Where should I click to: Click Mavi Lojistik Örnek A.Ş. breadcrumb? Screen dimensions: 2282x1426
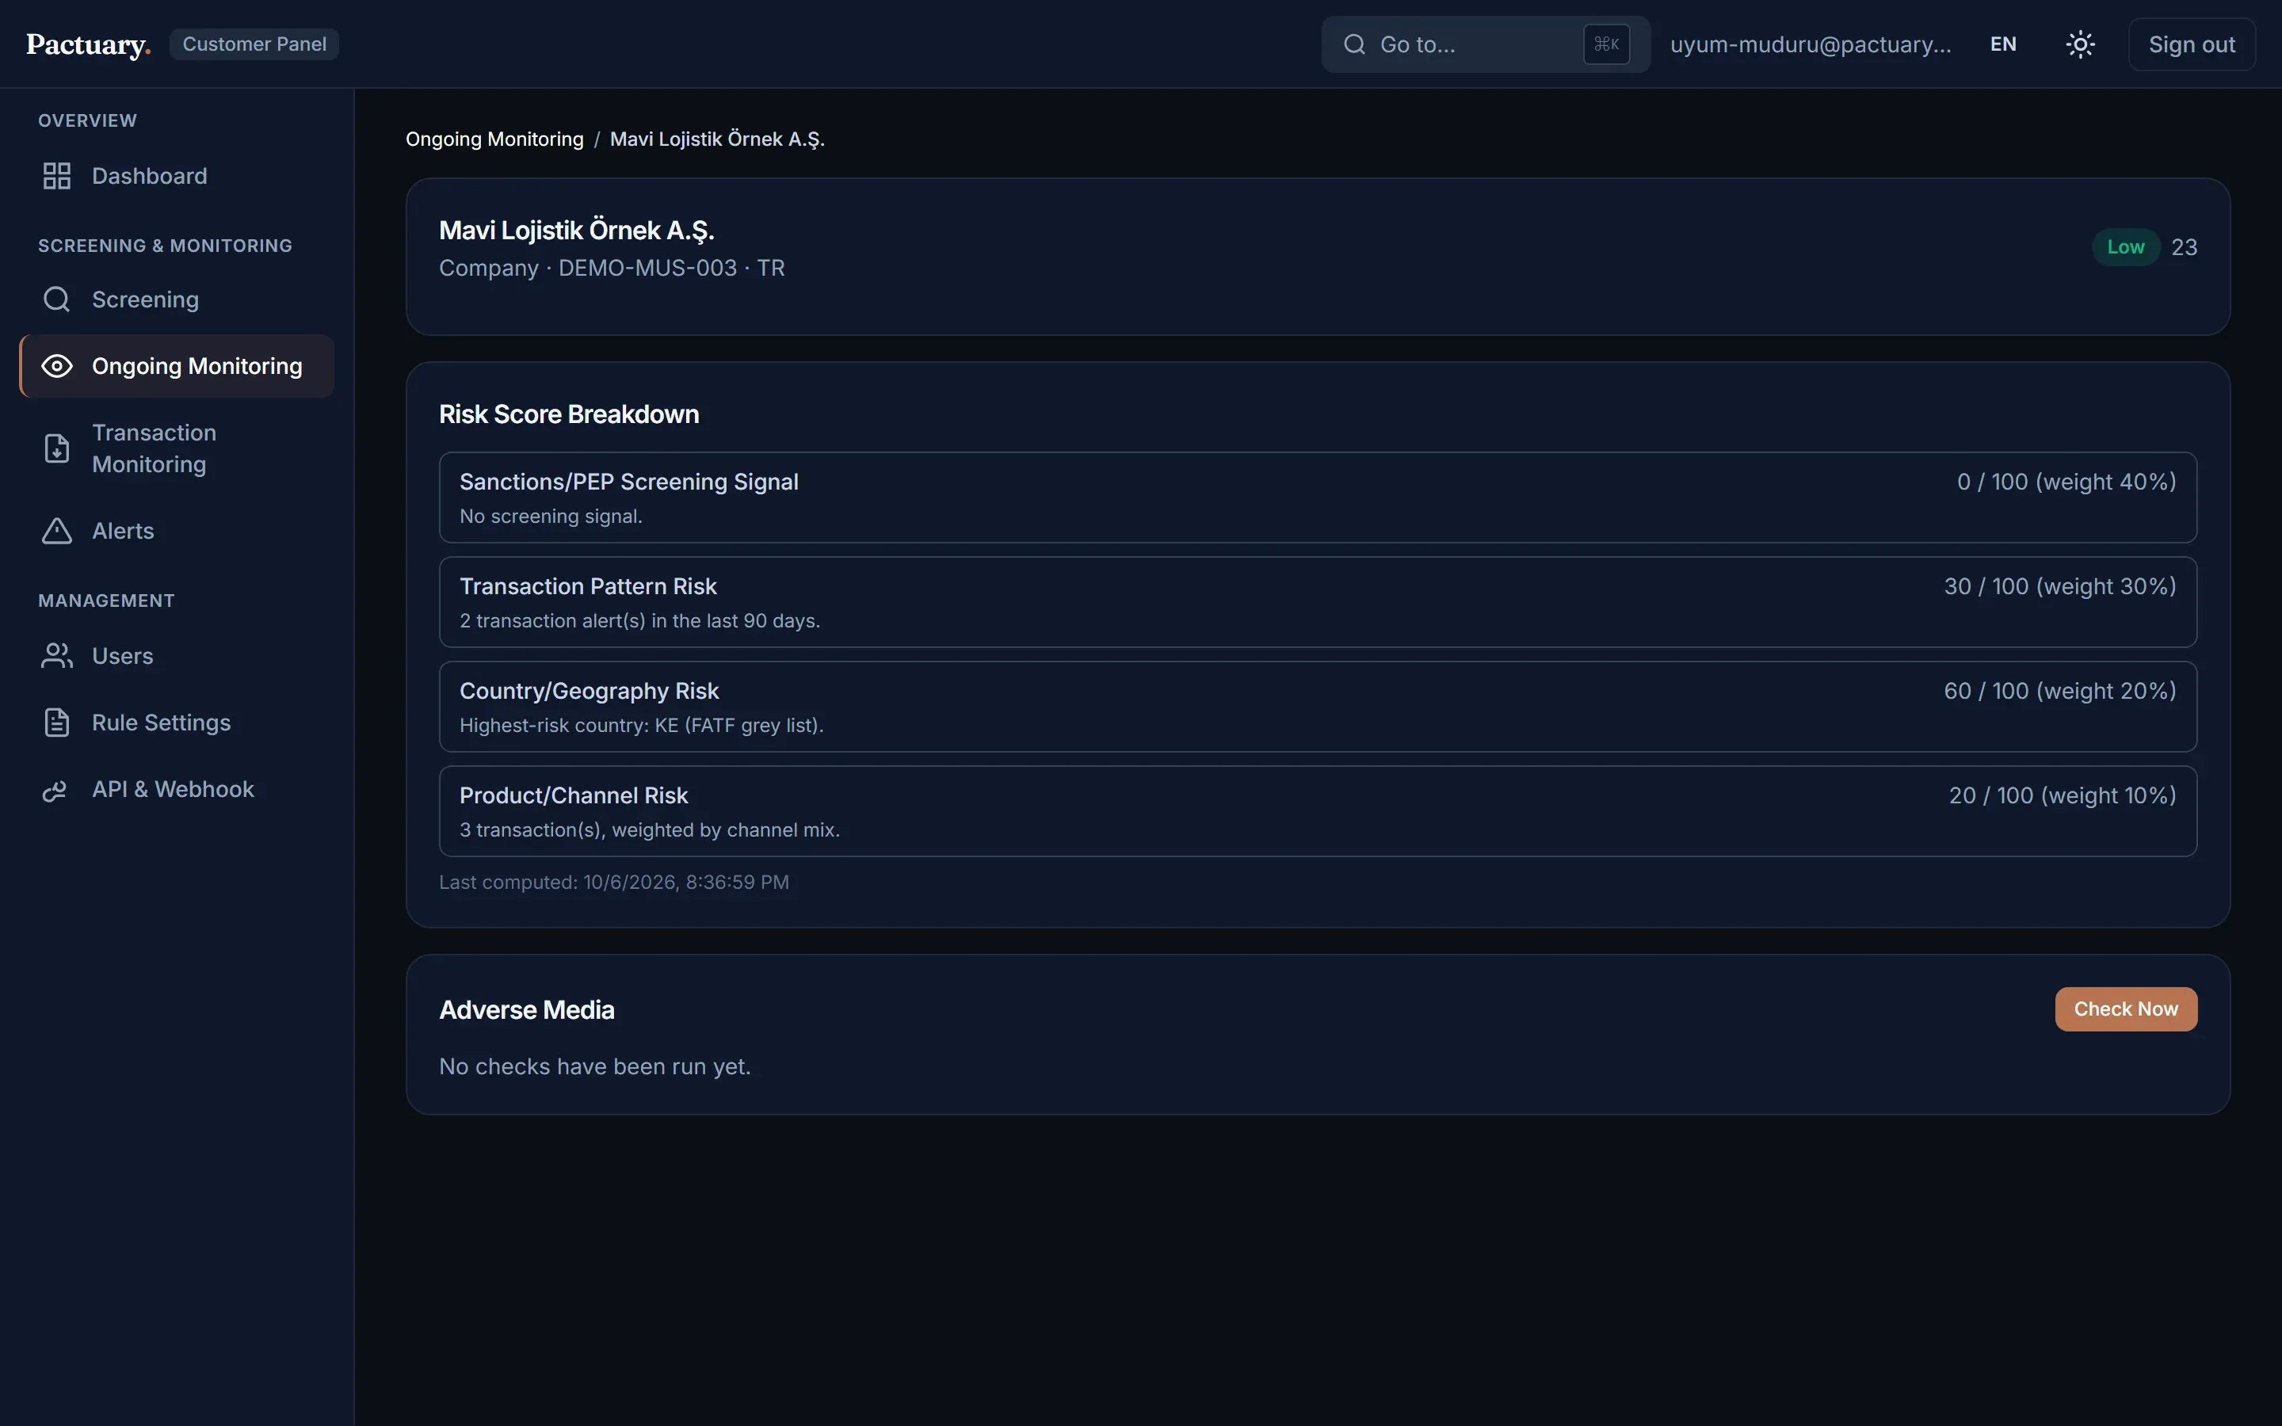716,139
